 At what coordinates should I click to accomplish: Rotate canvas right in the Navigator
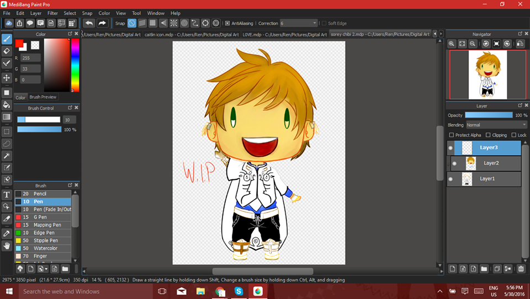(x=507, y=44)
